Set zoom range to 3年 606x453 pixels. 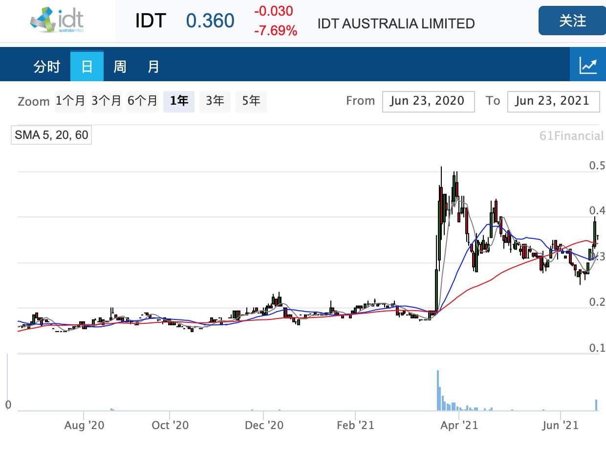pyautogui.click(x=215, y=101)
